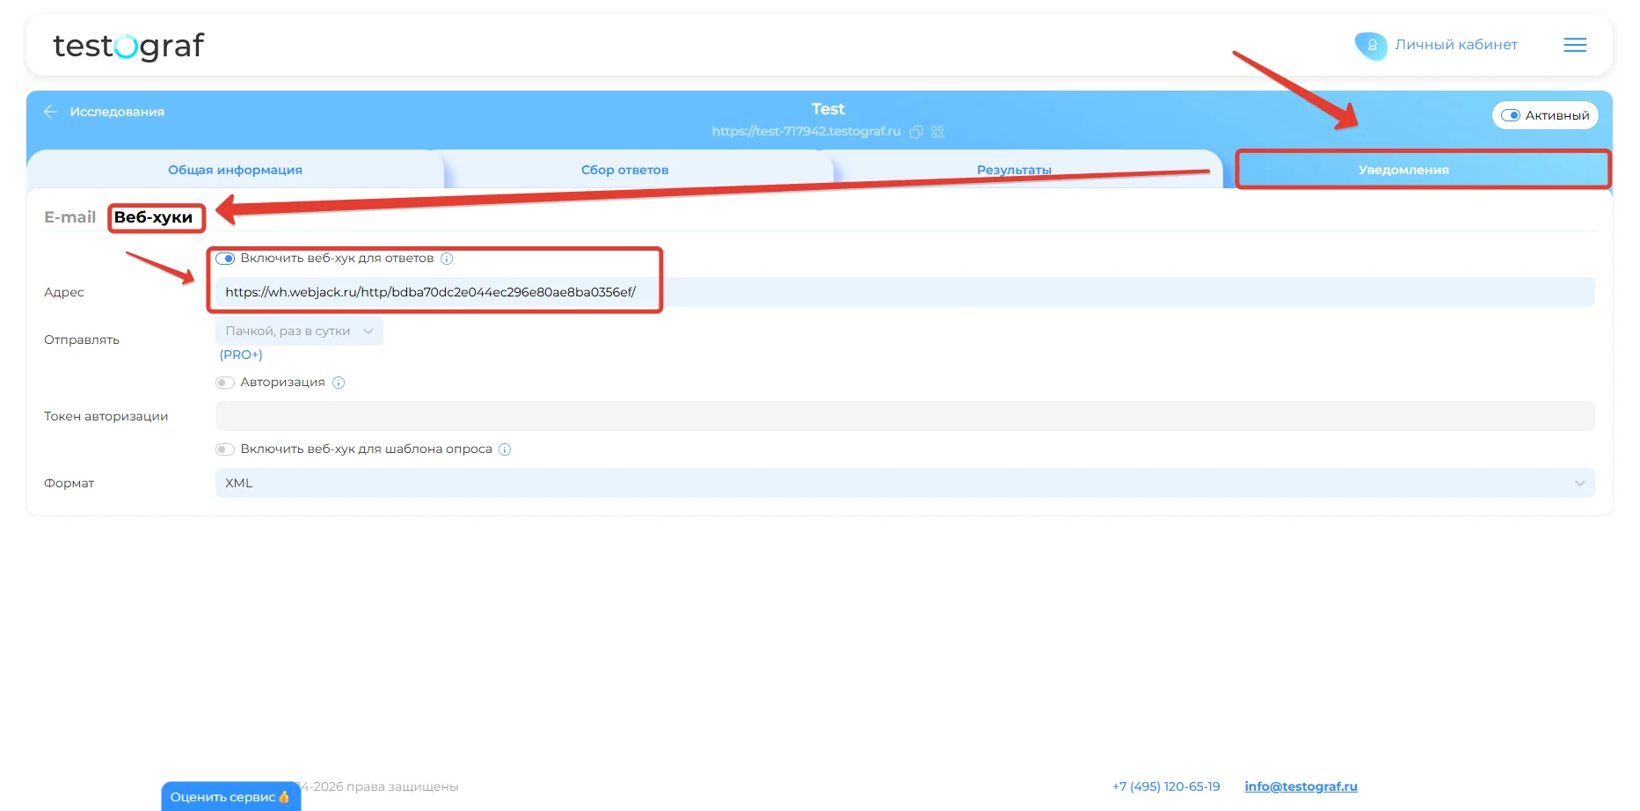Toggle the Активный survey status switch
The height and width of the screenshot is (811, 1640).
coord(1511,115)
